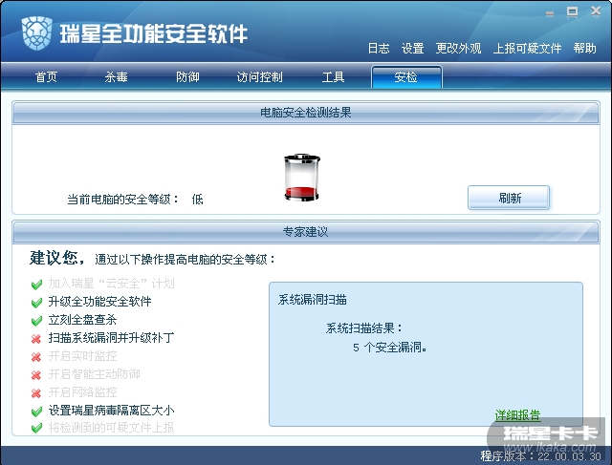The image size is (612, 465).
Task: Close the Rising security window
Action: 596,11
